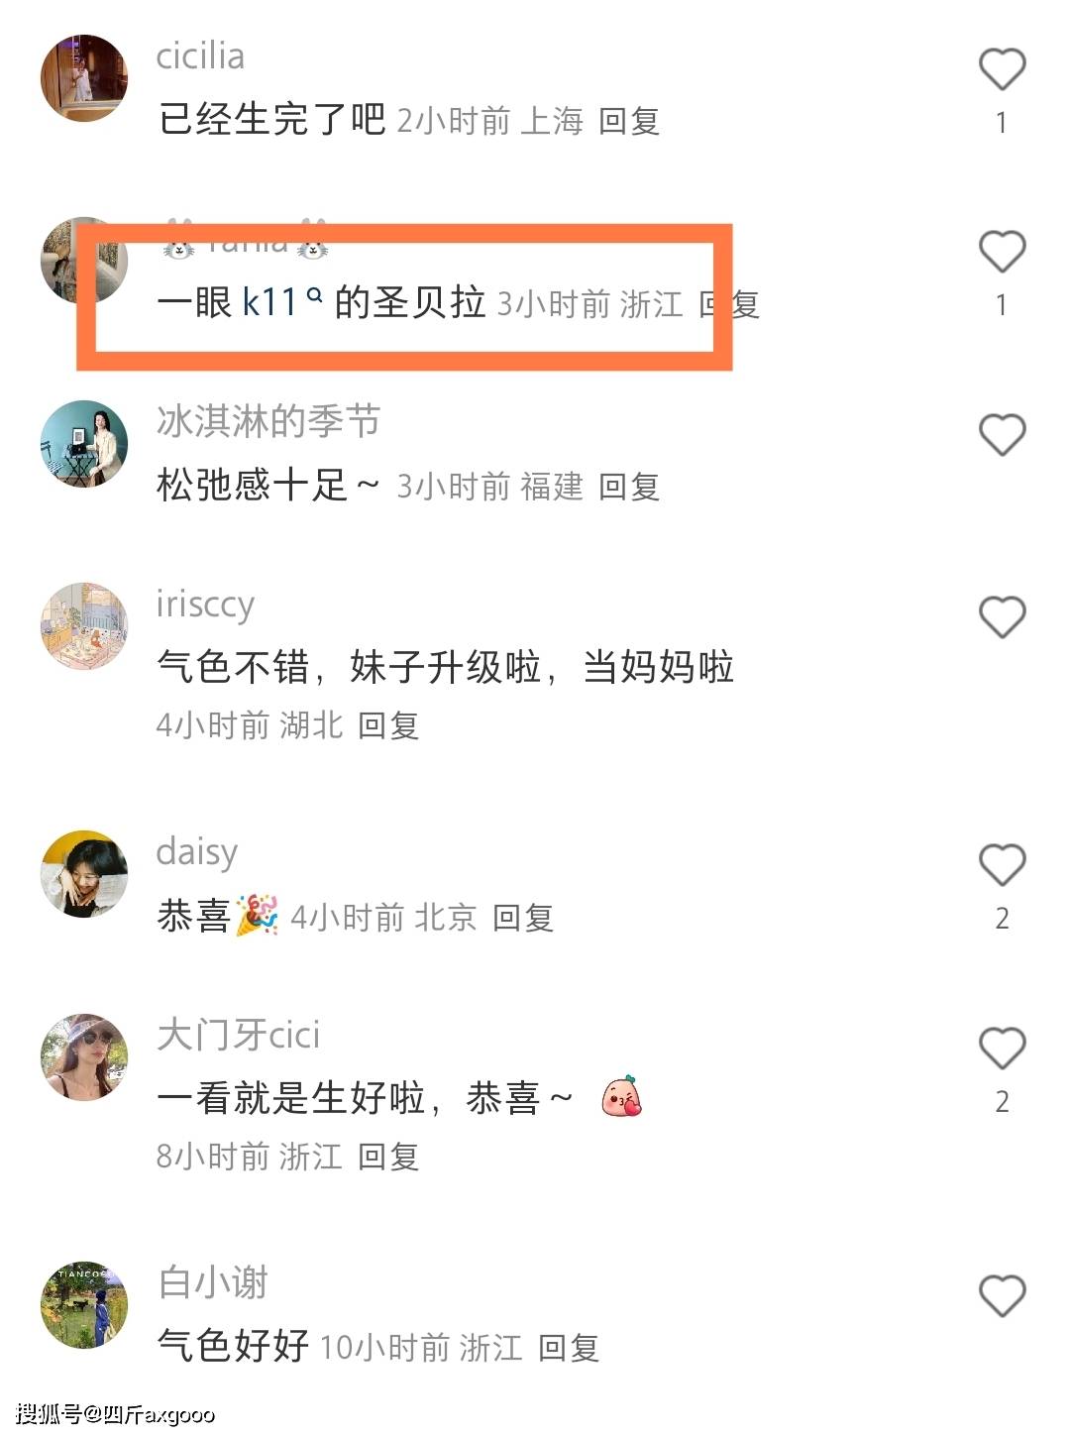View daisy's profile avatar
This screenshot has height=1437, width=1070.
coord(84,873)
